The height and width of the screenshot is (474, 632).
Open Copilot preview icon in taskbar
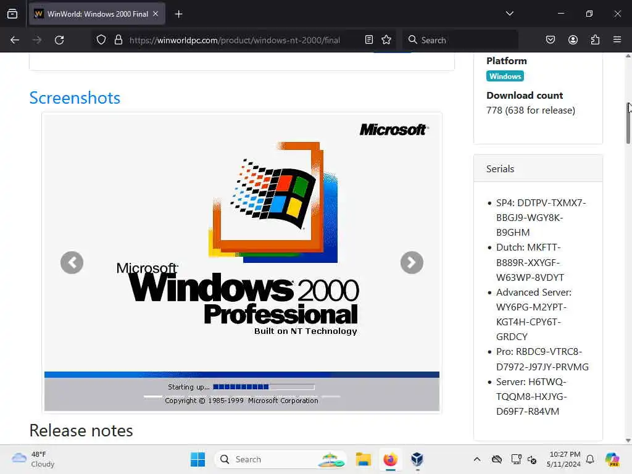tap(612, 459)
